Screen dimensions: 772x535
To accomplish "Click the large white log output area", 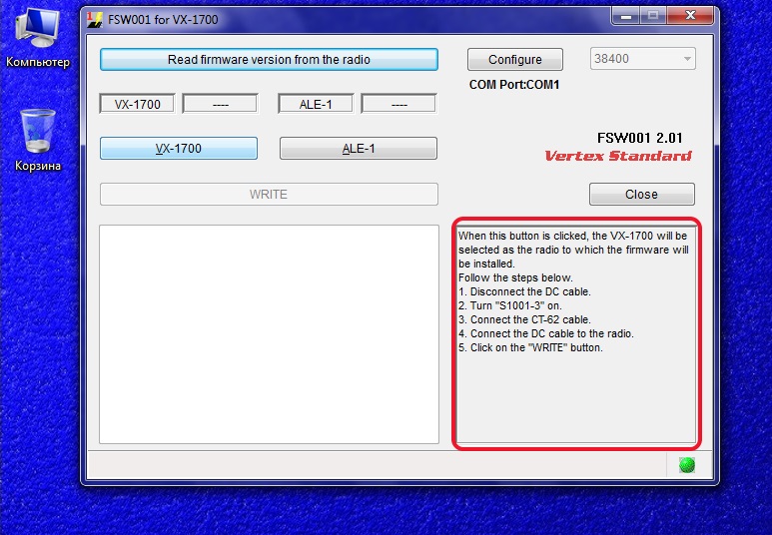I will (269, 334).
